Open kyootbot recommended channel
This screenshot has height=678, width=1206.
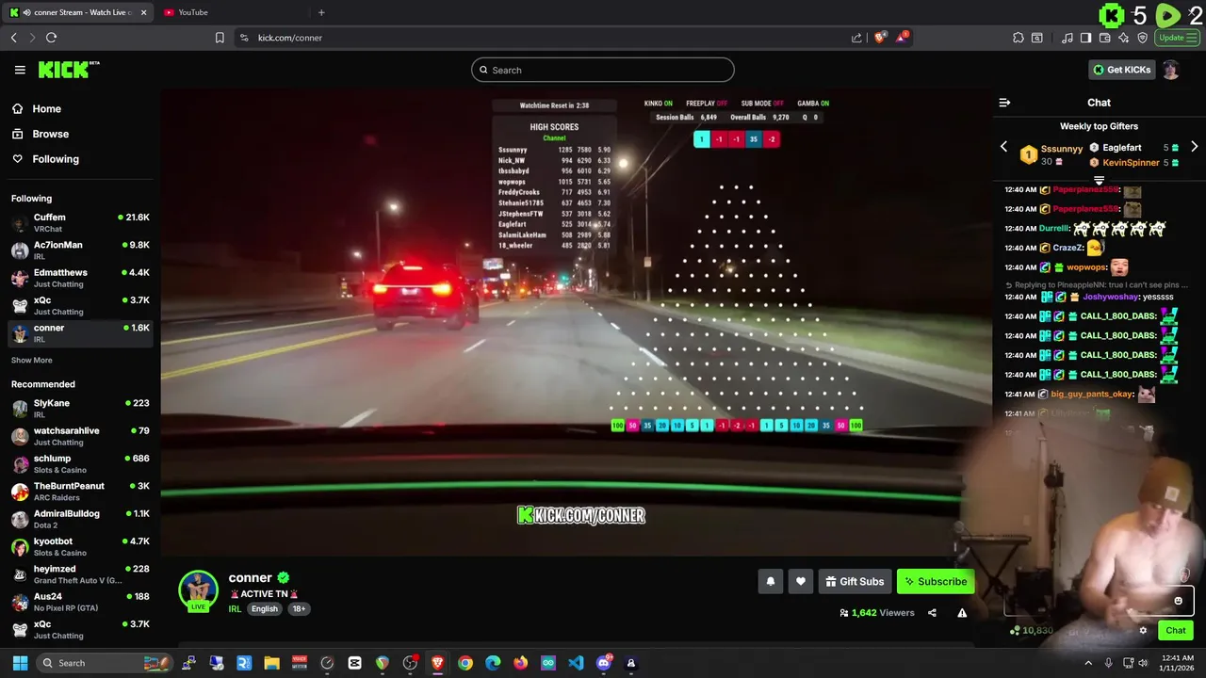coord(79,546)
